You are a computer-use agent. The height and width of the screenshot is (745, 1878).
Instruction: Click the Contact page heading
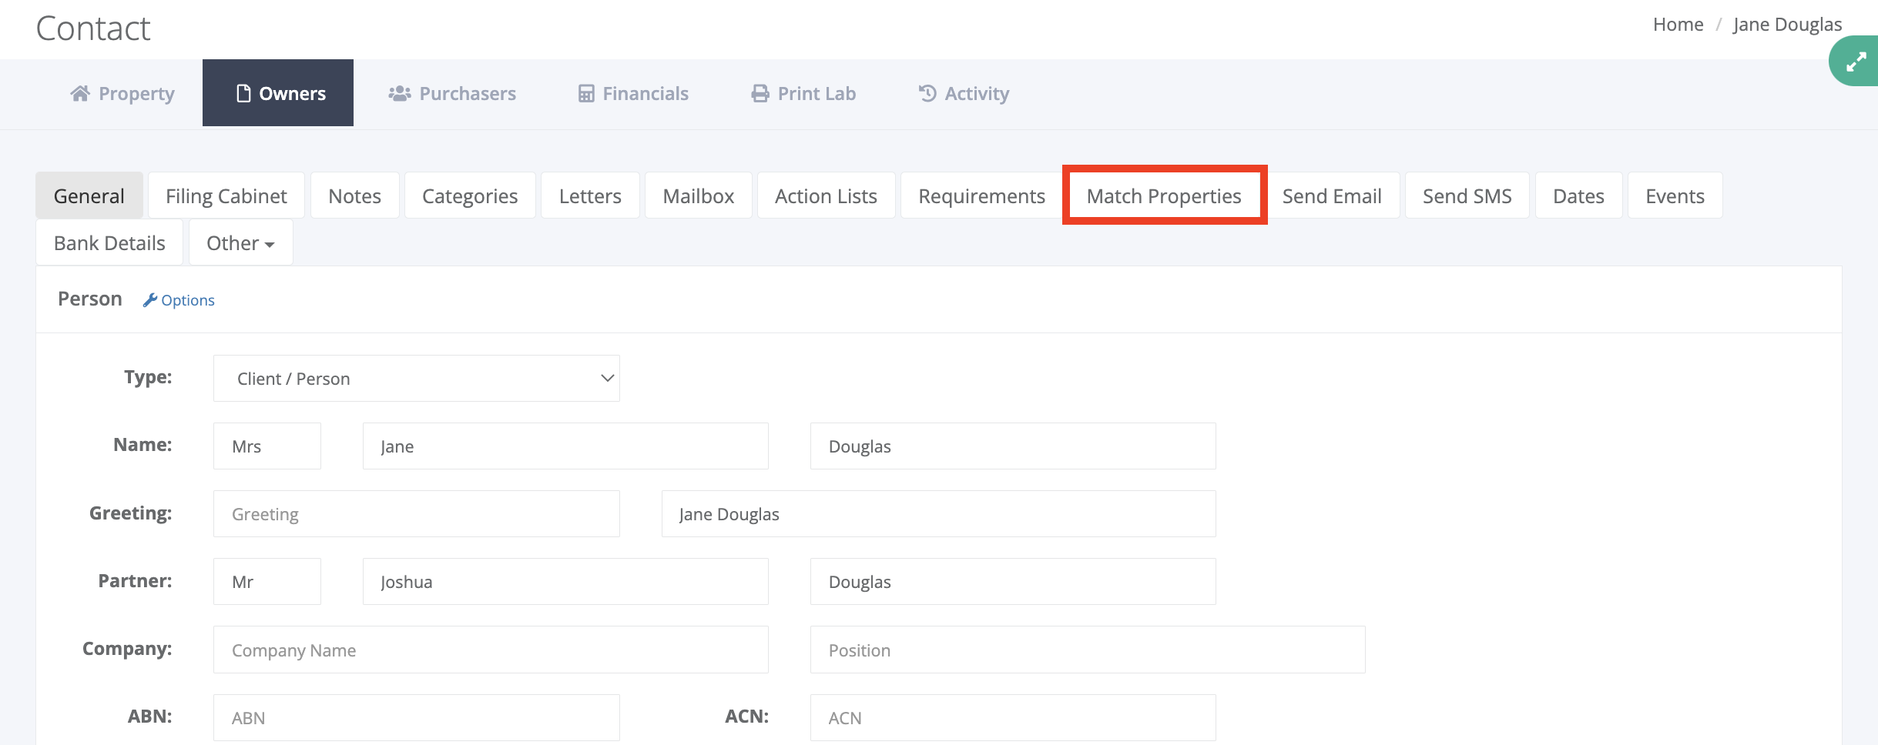click(93, 28)
